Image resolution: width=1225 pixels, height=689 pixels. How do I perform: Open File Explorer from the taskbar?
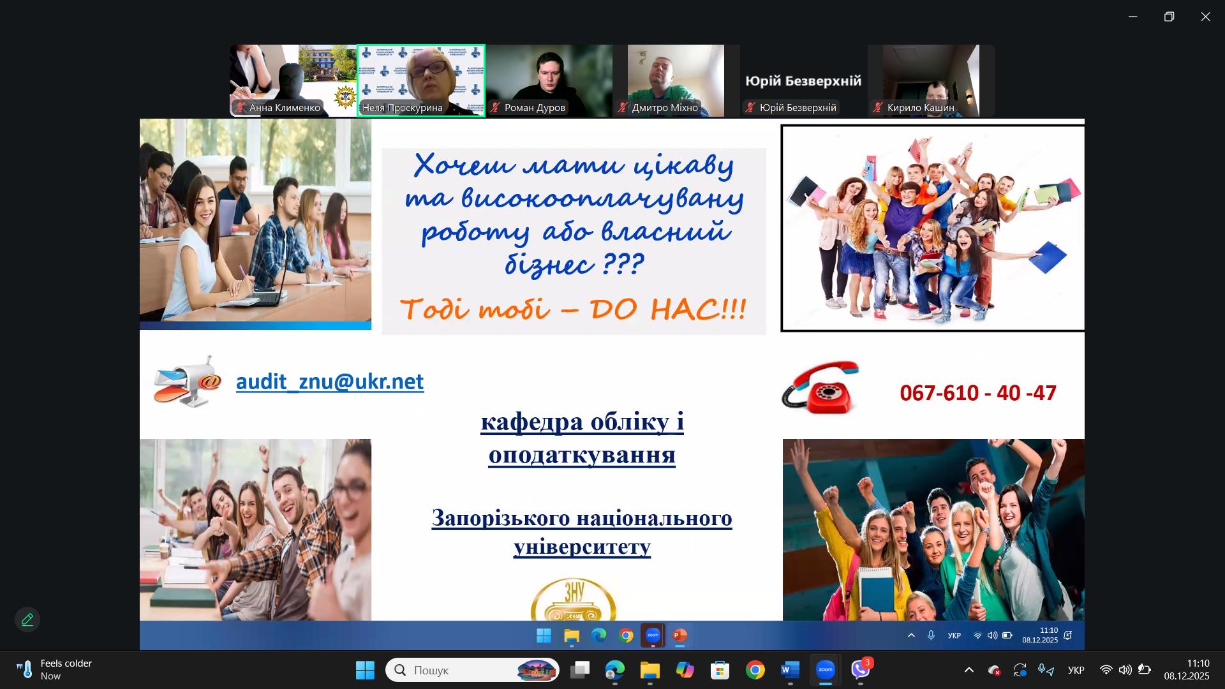[650, 670]
